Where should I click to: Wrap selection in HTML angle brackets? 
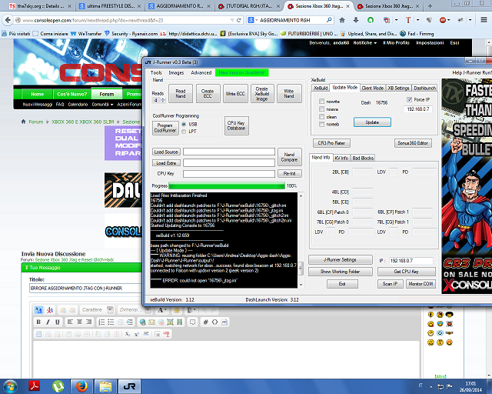pos(215,322)
